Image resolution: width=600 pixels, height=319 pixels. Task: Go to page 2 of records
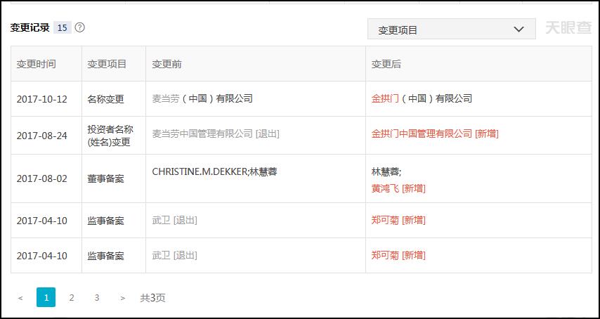tap(71, 297)
